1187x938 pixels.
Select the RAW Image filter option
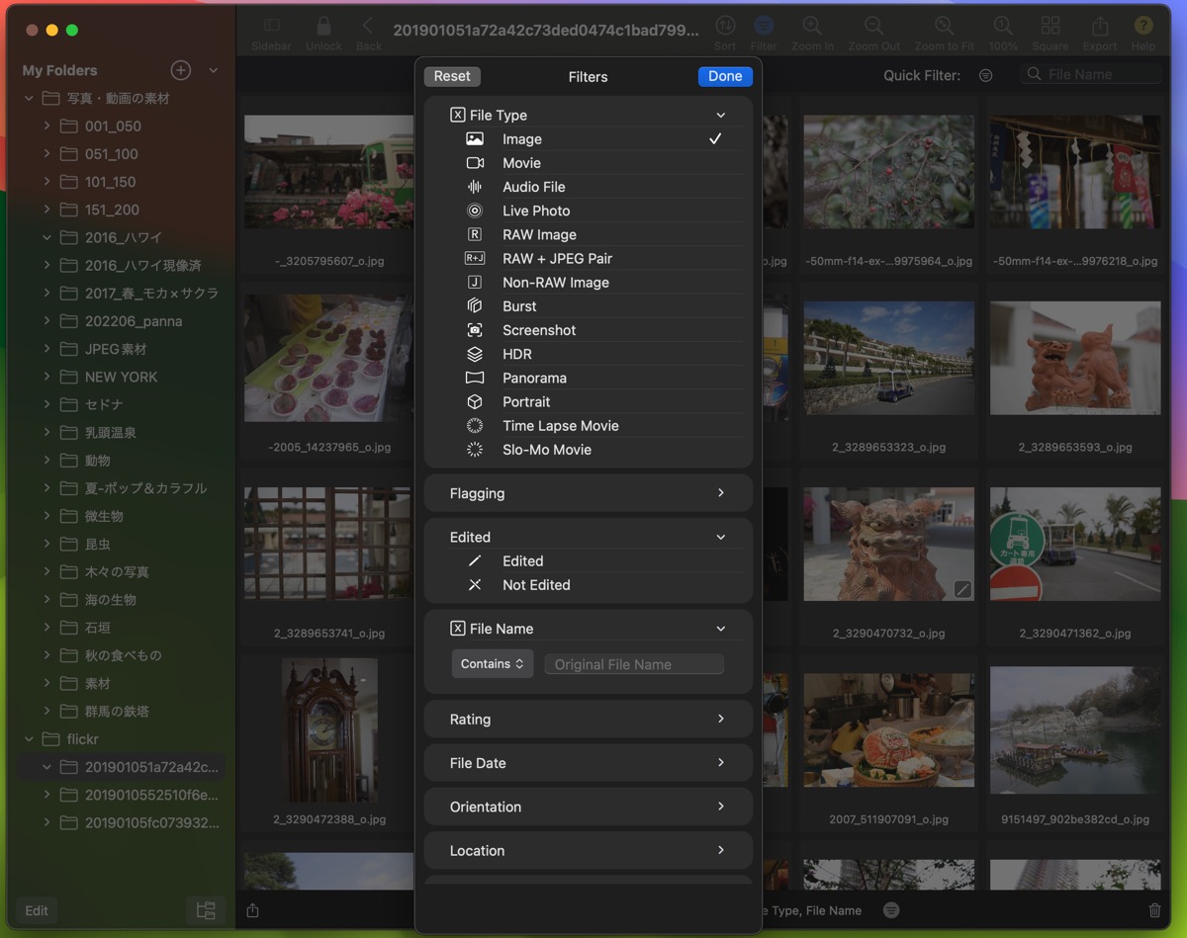[x=539, y=234]
